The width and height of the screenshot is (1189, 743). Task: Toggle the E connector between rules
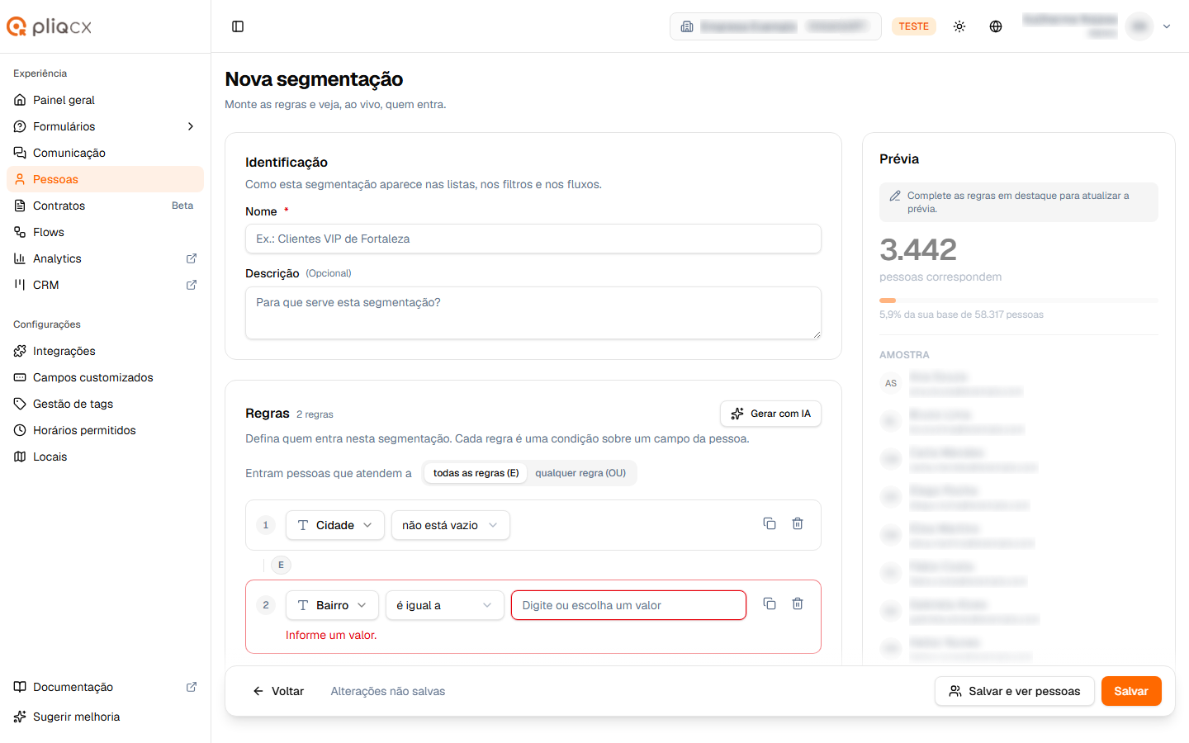[281, 565]
